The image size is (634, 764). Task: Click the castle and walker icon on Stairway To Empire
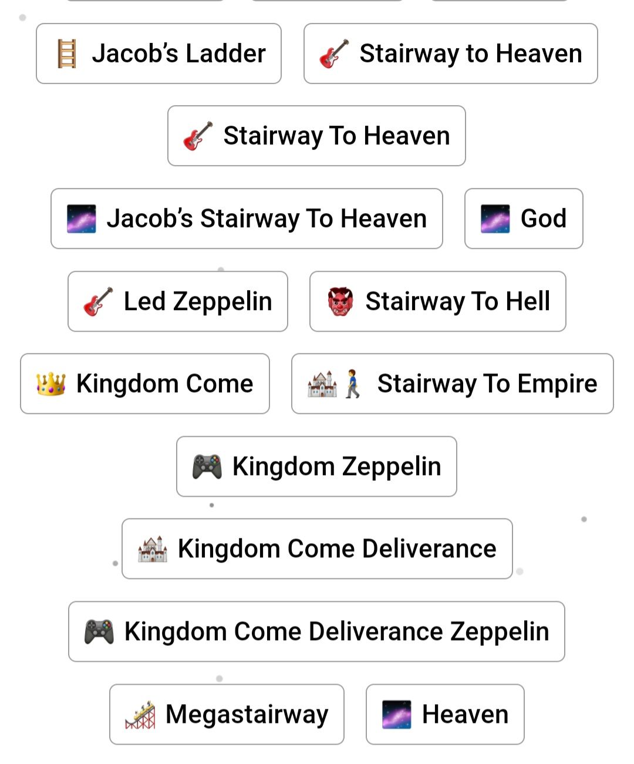point(334,384)
